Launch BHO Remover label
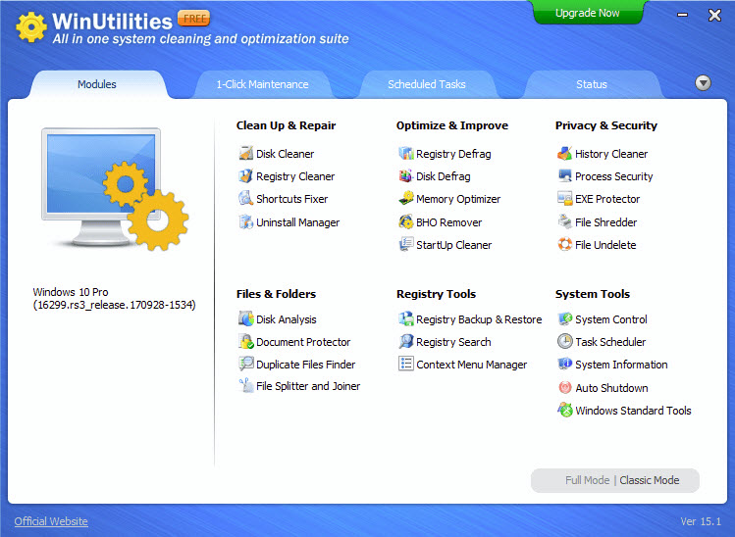Viewport: 735px width, 537px height. click(x=448, y=222)
